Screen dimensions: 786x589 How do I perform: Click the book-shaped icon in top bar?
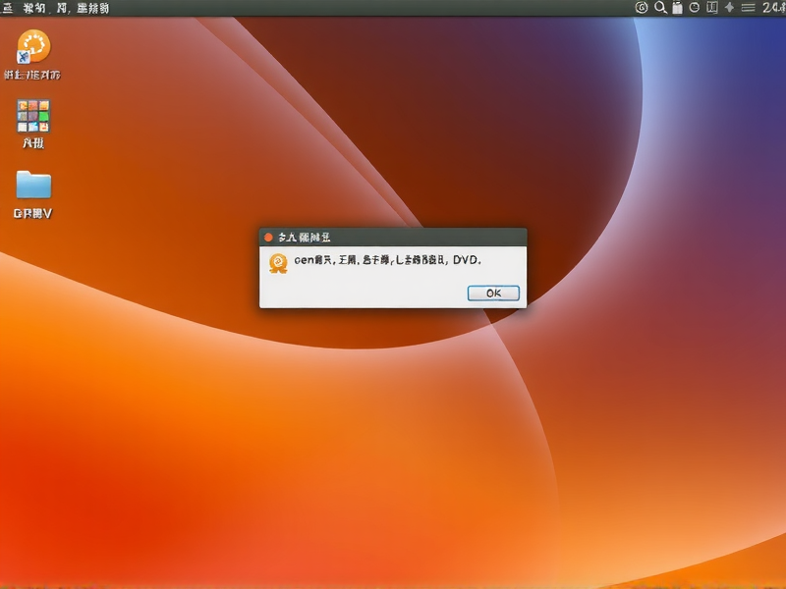711,8
